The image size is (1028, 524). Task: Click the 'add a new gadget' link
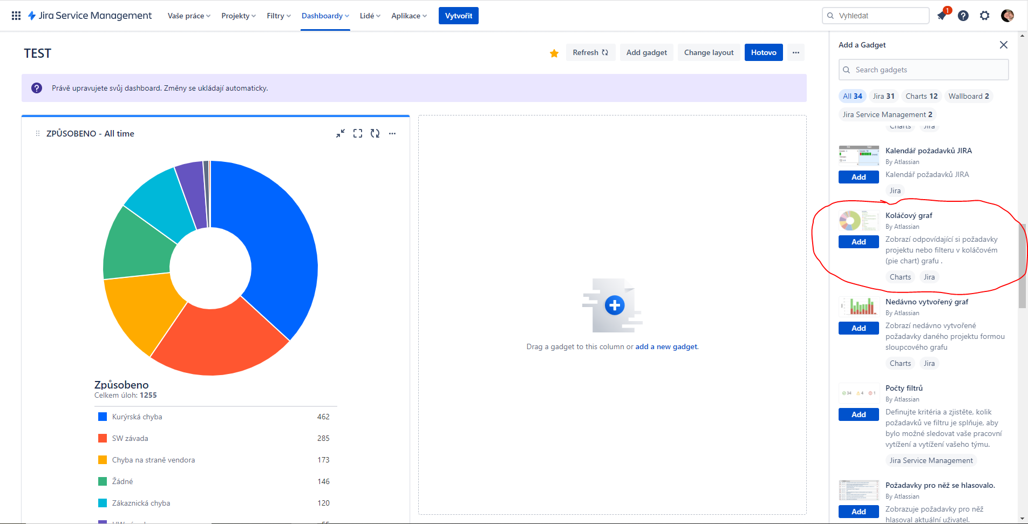pyautogui.click(x=666, y=346)
